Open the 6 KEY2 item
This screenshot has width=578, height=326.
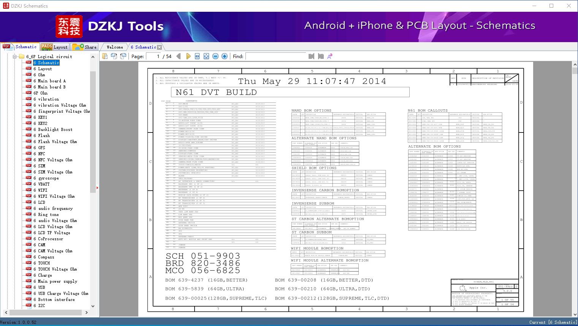(40, 123)
